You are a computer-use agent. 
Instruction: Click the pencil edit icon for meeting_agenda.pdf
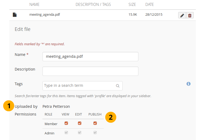tap(182, 15)
